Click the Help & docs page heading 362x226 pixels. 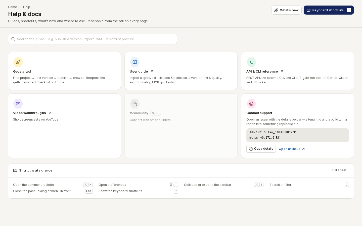tap(25, 14)
